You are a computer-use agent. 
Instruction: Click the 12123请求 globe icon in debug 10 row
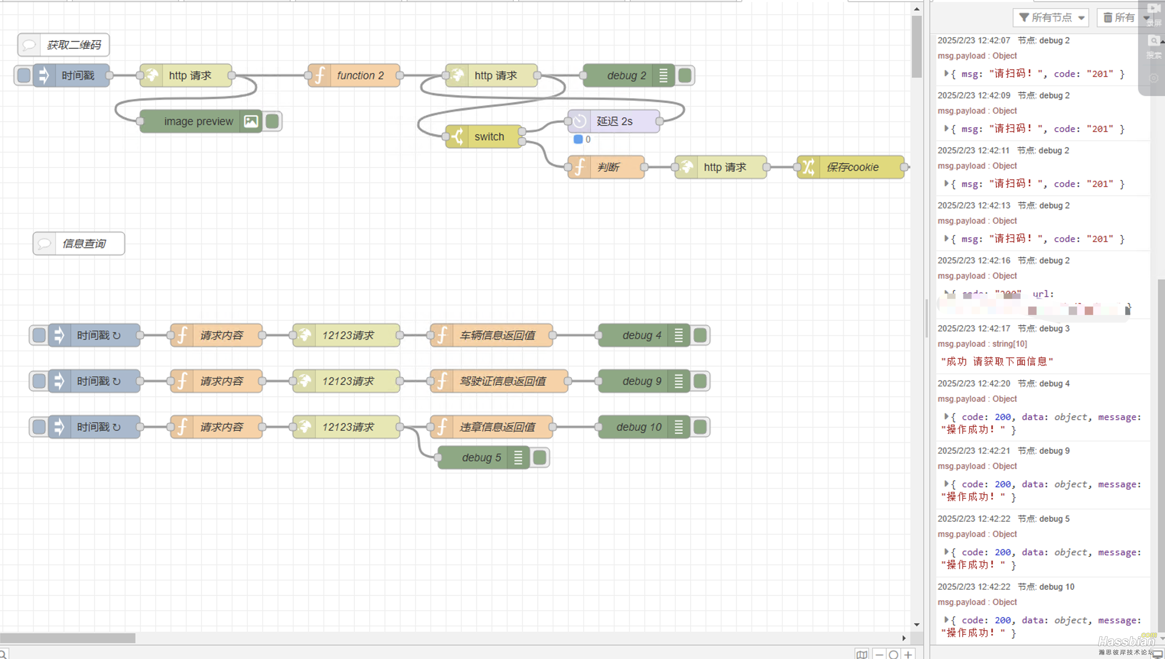pos(305,427)
